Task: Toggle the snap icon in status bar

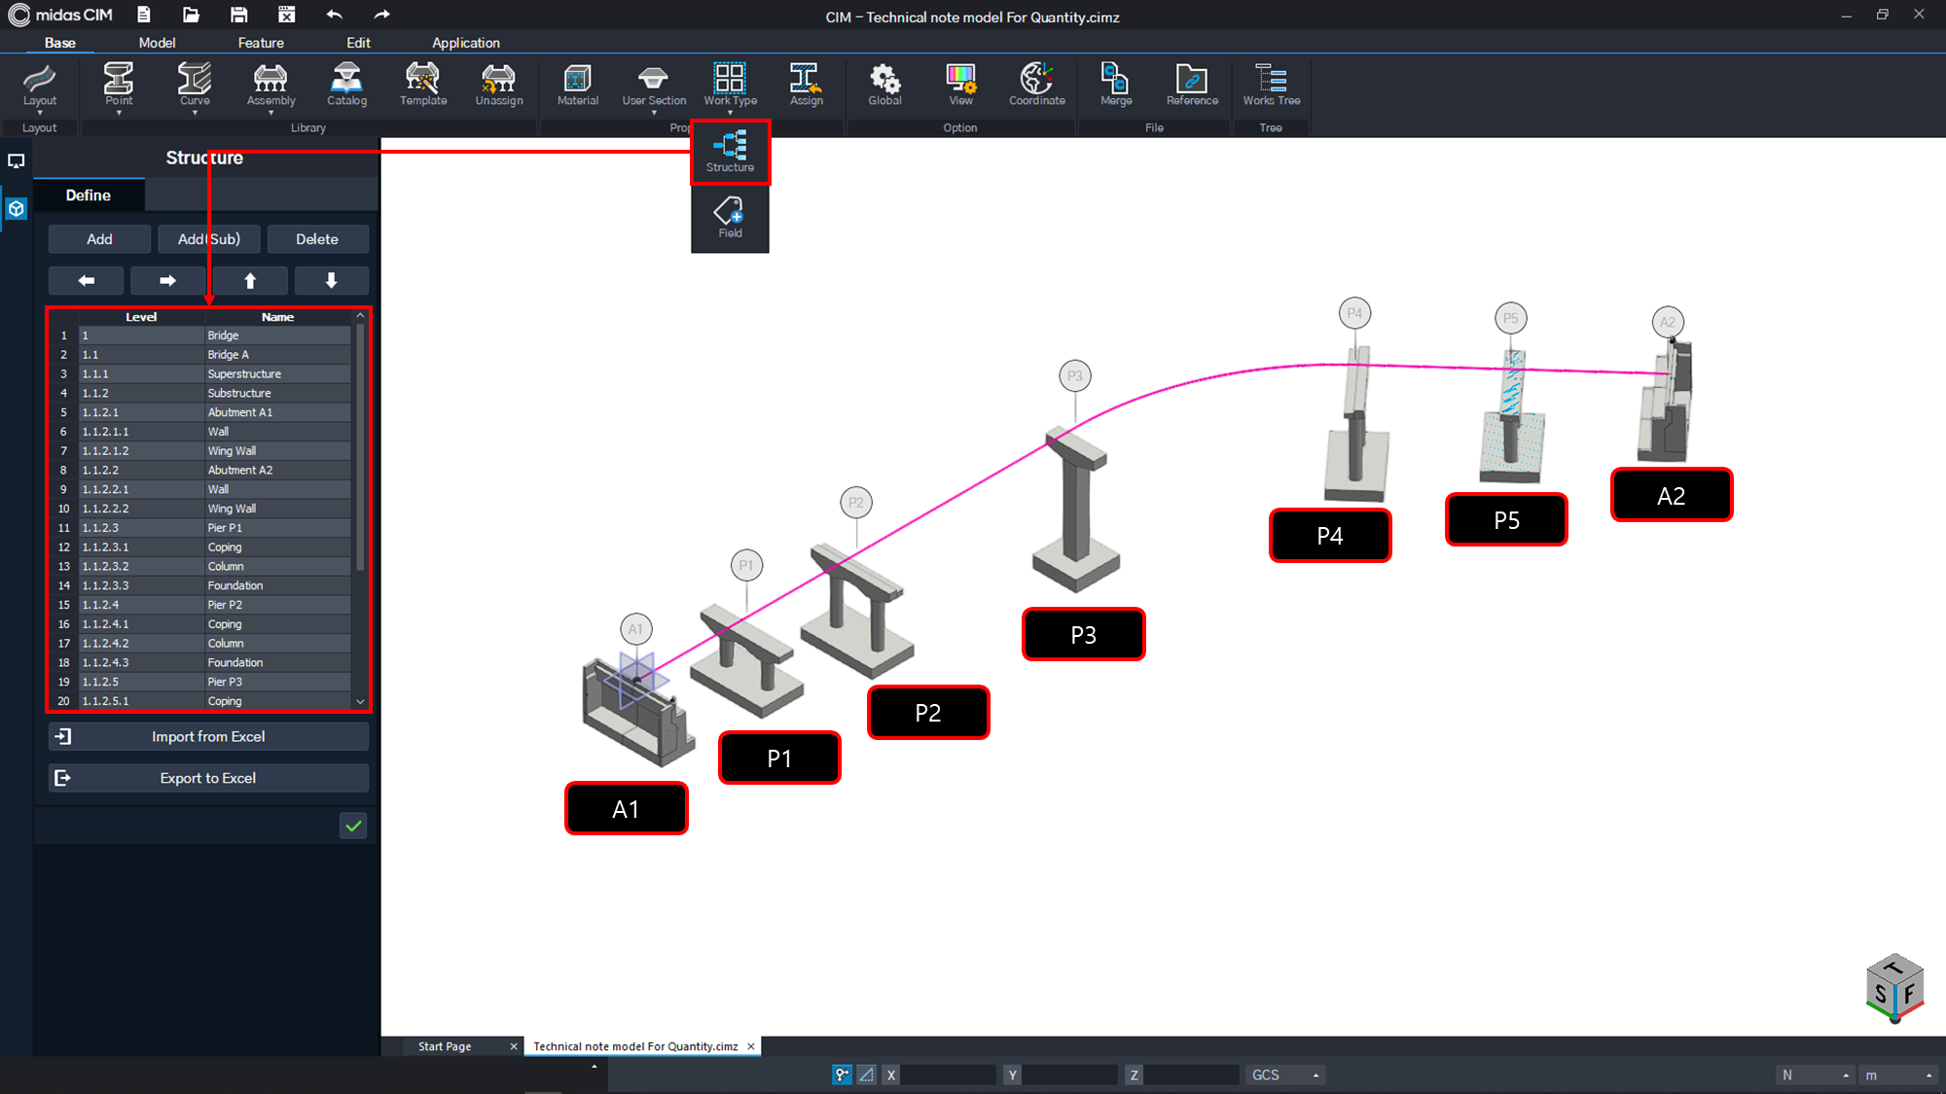Action: [x=842, y=1075]
